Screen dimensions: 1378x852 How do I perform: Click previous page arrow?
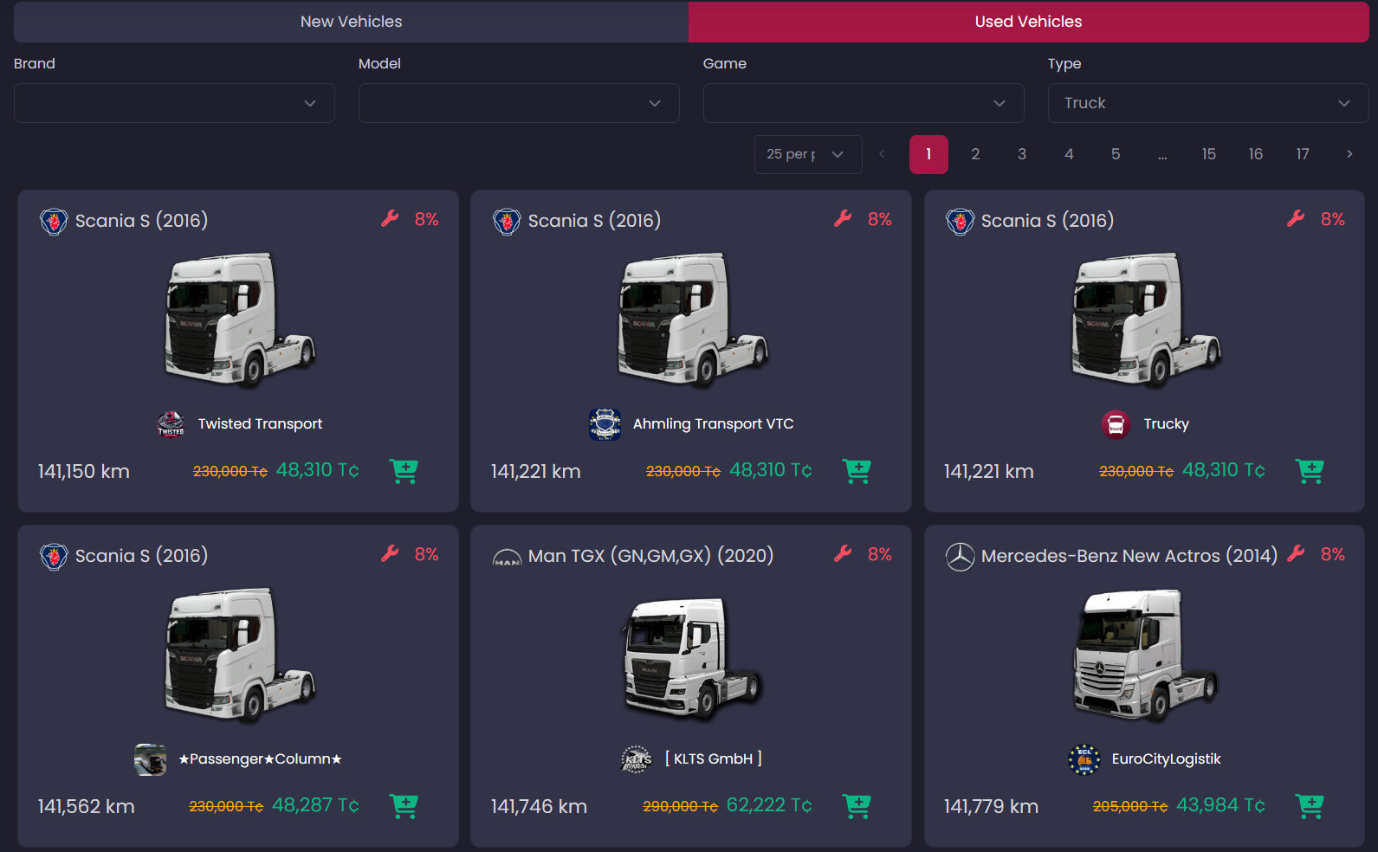882,154
